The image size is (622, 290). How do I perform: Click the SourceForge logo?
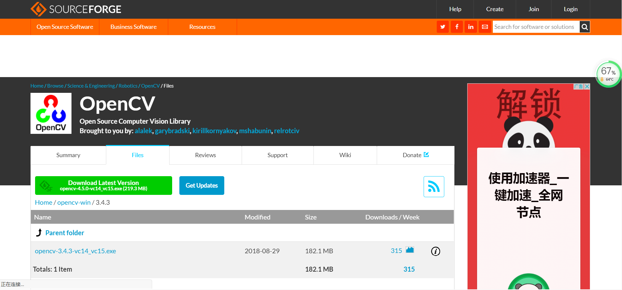(x=76, y=9)
